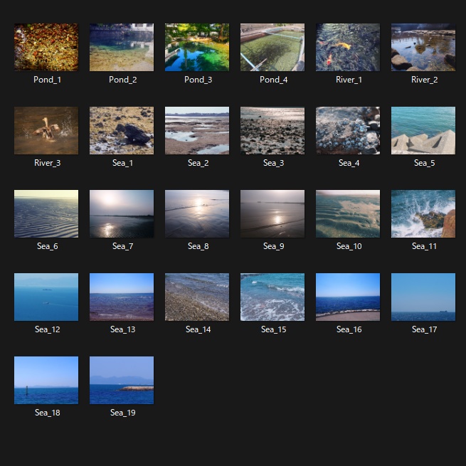Click the 'Sea_16' file name label

coord(349,329)
